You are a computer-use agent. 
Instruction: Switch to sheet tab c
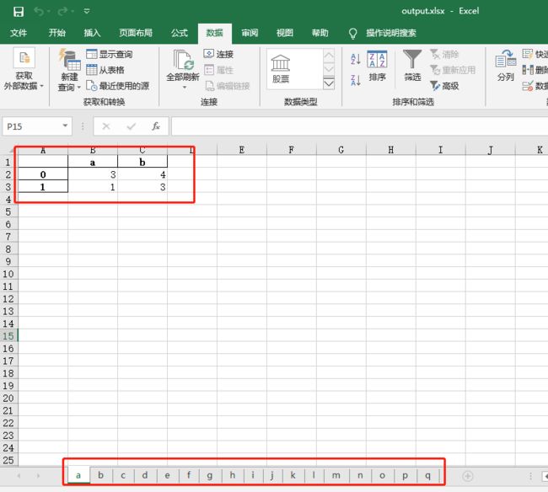tap(123, 475)
